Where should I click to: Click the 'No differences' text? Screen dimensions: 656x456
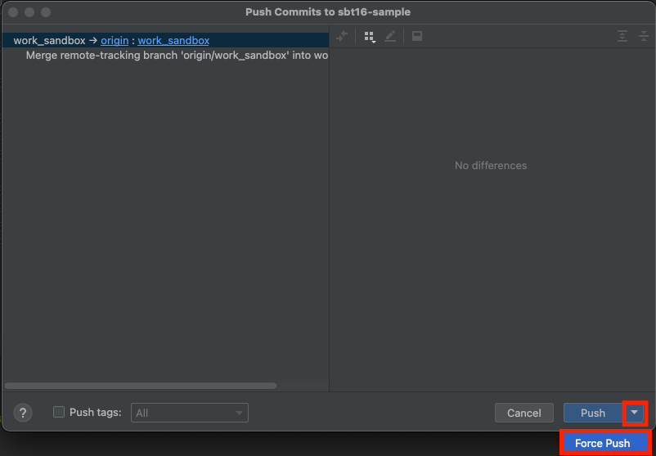click(491, 166)
